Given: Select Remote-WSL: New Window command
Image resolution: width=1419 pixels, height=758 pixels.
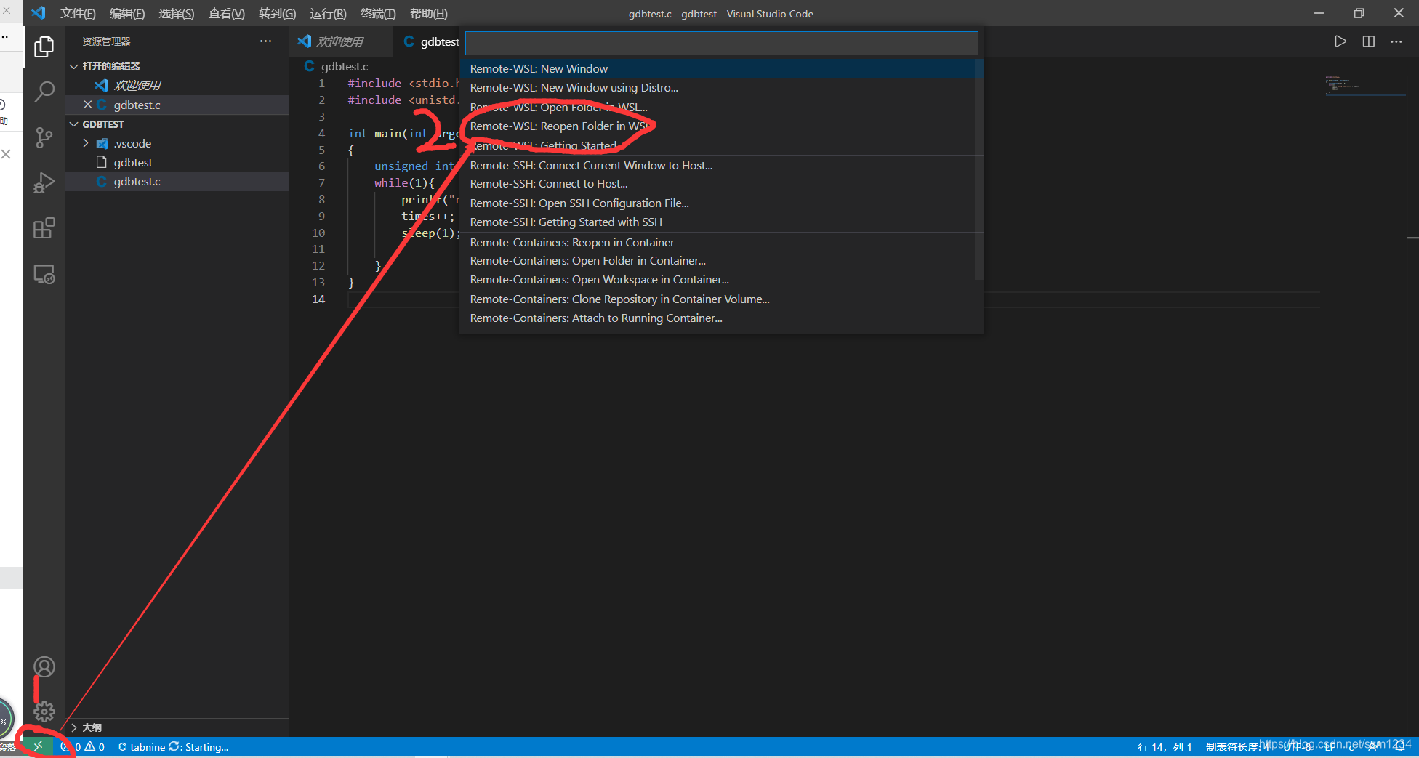Looking at the screenshot, I should [x=721, y=68].
